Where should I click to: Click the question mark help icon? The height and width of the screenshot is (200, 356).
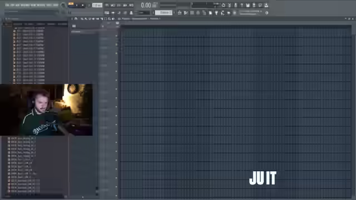point(242,5)
